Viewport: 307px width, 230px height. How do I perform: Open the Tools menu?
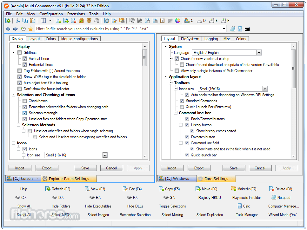[94, 14]
